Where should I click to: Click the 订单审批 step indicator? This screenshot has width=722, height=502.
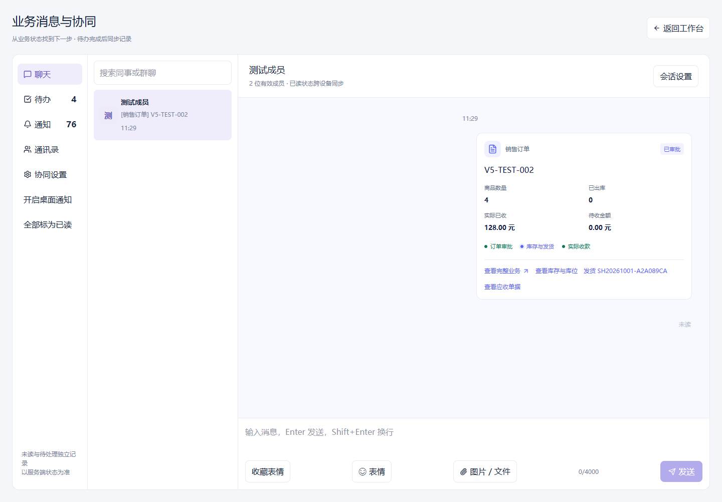tap(498, 246)
